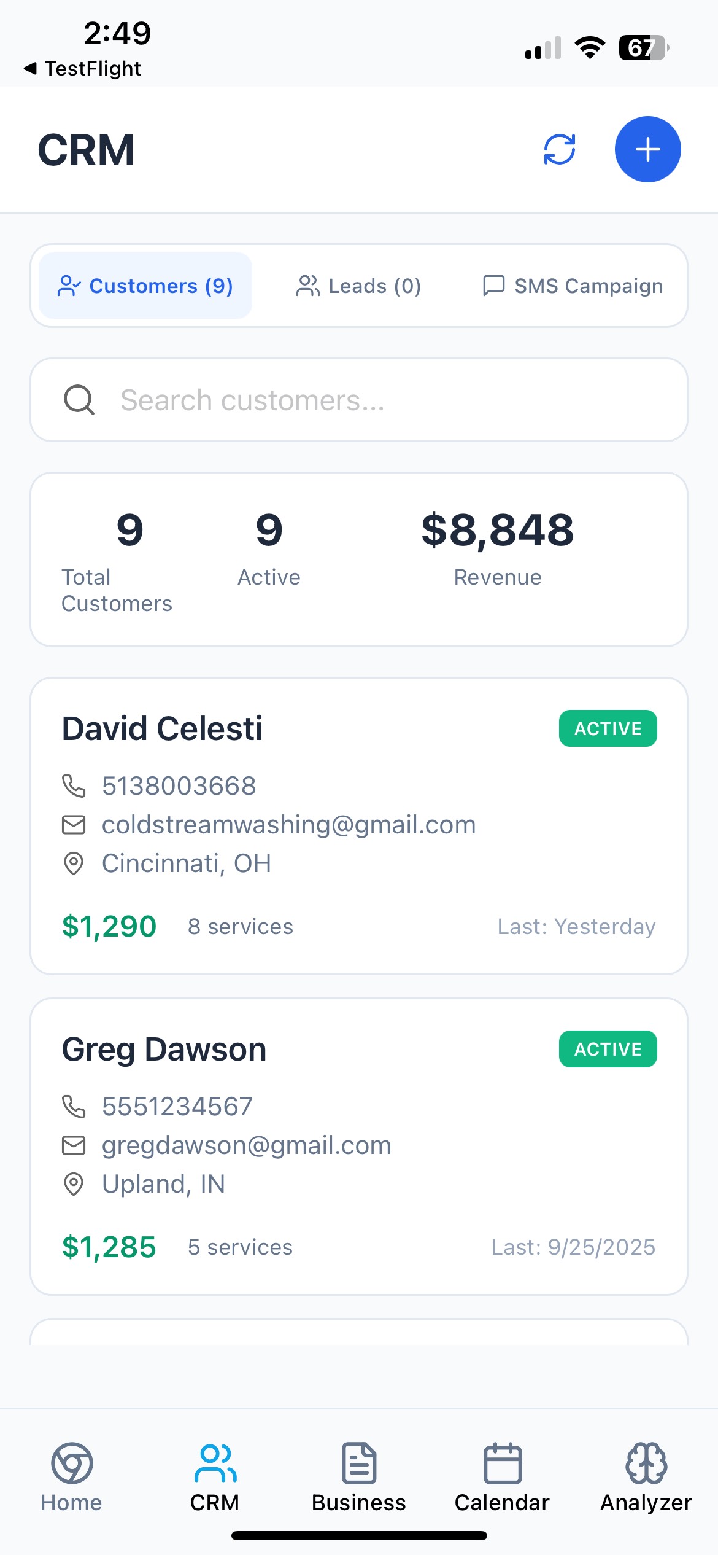The width and height of the screenshot is (718, 1555).
Task: Tap David Celesti's location pin icon
Action: (x=74, y=863)
